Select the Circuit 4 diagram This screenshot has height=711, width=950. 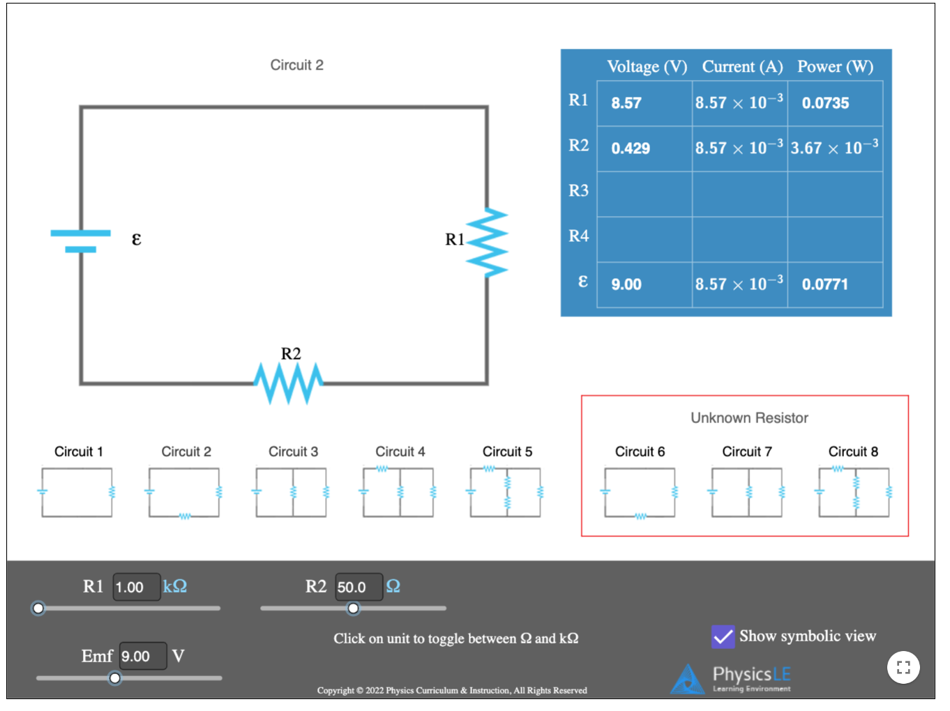398,491
